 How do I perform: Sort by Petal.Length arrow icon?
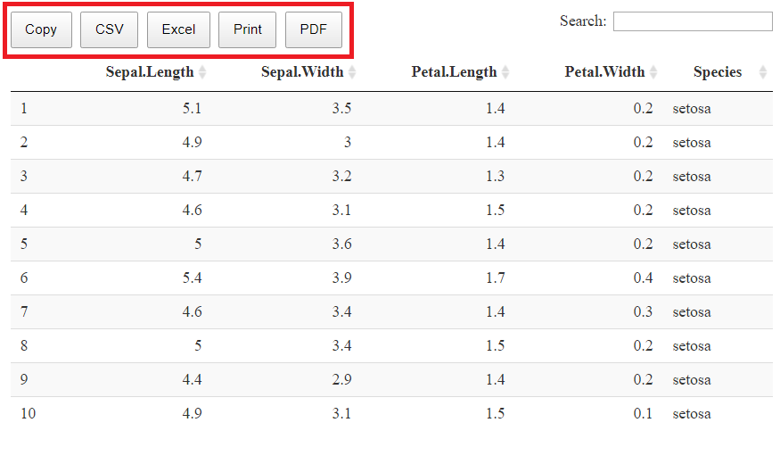click(x=505, y=72)
